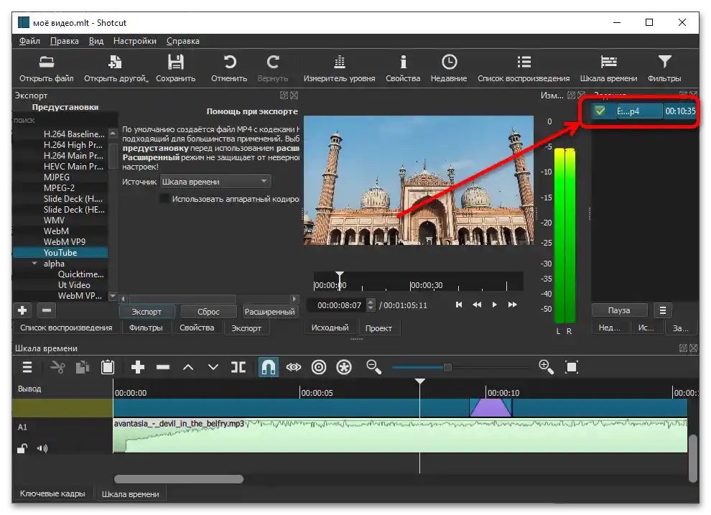Open the View menu (Вид)
Viewport: 711px width, 515px height.
click(x=96, y=41)
